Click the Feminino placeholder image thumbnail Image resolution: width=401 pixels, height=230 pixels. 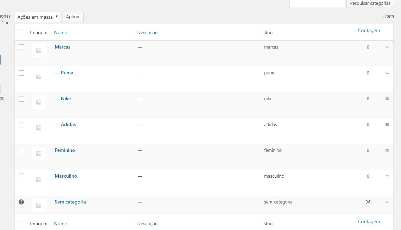click(x=39, y=154)
